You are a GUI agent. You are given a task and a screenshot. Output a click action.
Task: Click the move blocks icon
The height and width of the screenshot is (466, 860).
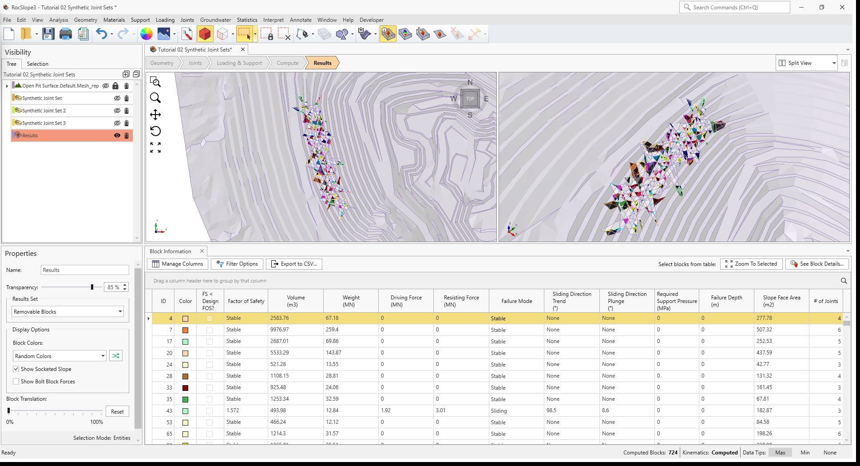point(423,34)
